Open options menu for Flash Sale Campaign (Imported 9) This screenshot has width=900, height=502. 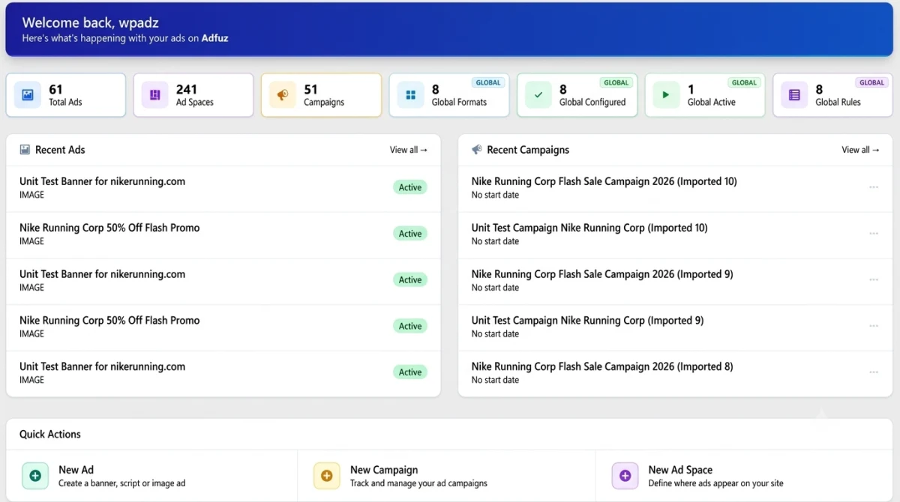coord(874,280)
